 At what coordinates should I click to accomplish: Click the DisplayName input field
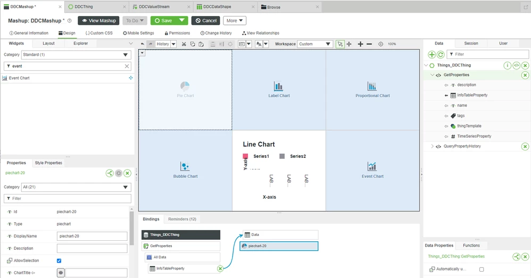coord(92,237)
